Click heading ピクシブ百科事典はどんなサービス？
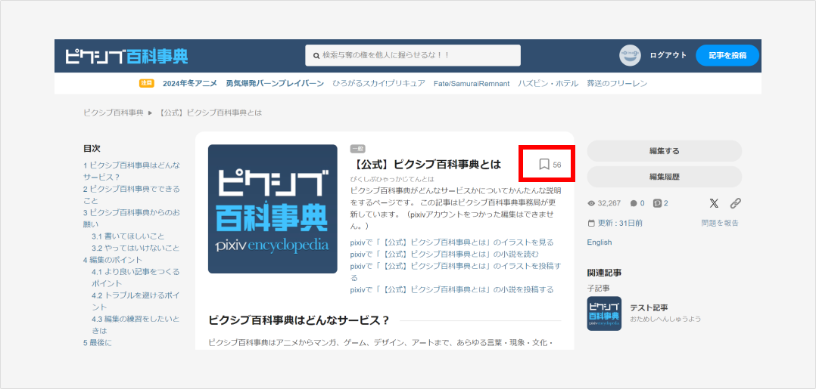816x389 pixels. coord(299,320)
